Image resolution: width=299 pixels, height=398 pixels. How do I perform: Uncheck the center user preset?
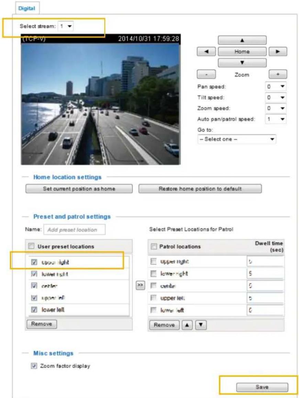click(34, 286)
